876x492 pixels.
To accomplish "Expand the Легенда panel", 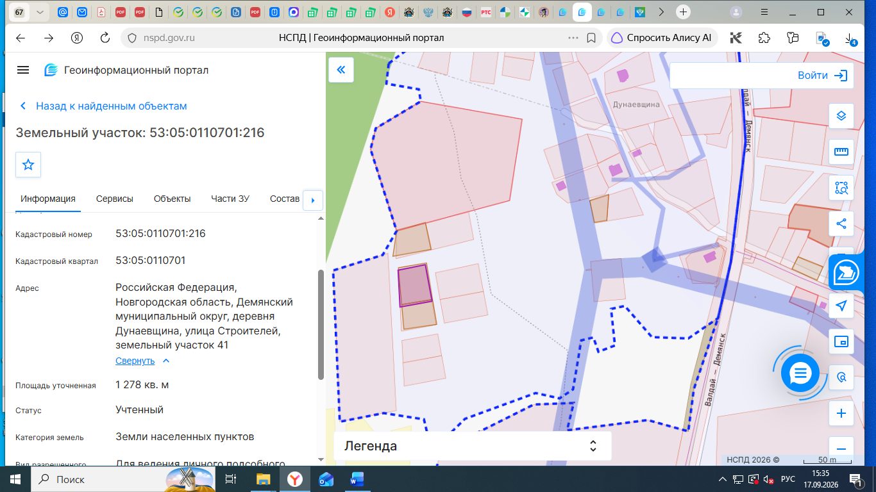I will tap(473, 446).
